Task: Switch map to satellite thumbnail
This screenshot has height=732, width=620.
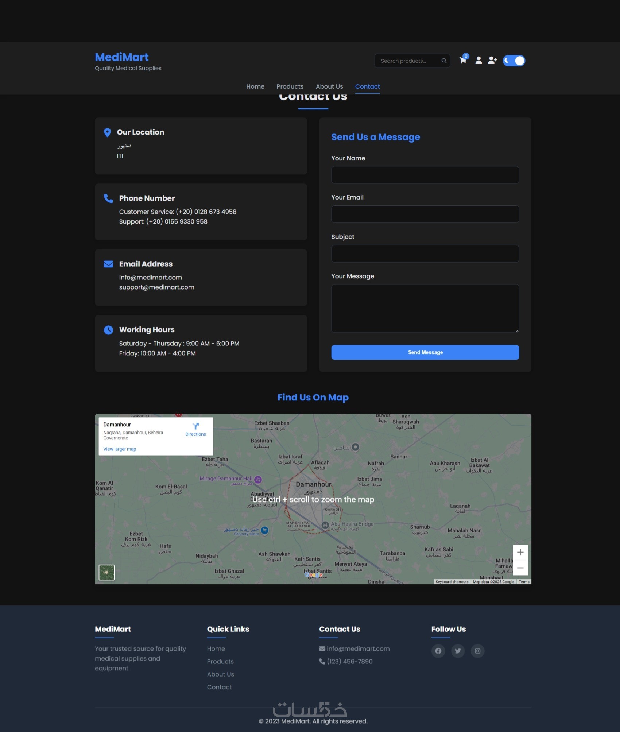Action: coord(106,572)
